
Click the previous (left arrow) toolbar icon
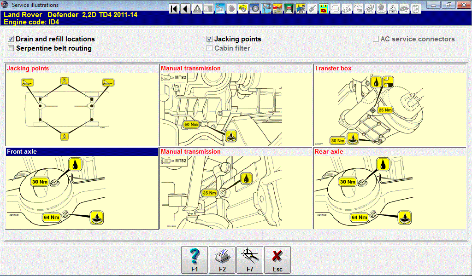coord(185,8)
